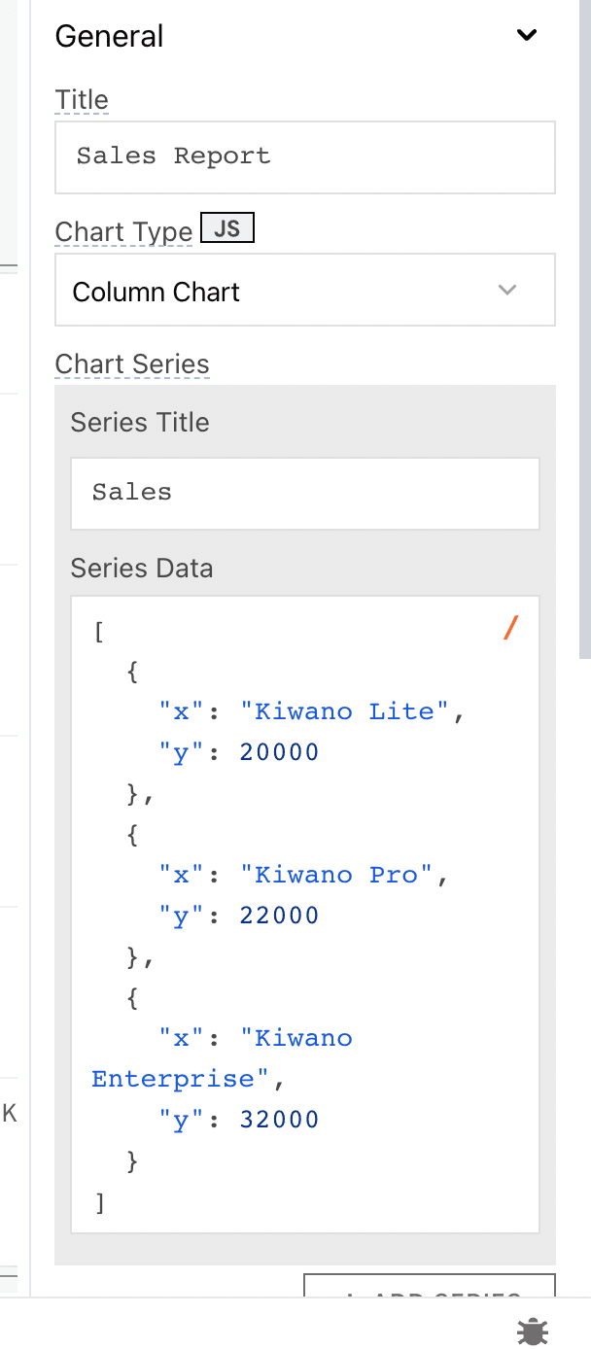Collapse the General section chevron
Image resolution: width=591 pixels, height=1349 pixels.
(x=527, y=36)
